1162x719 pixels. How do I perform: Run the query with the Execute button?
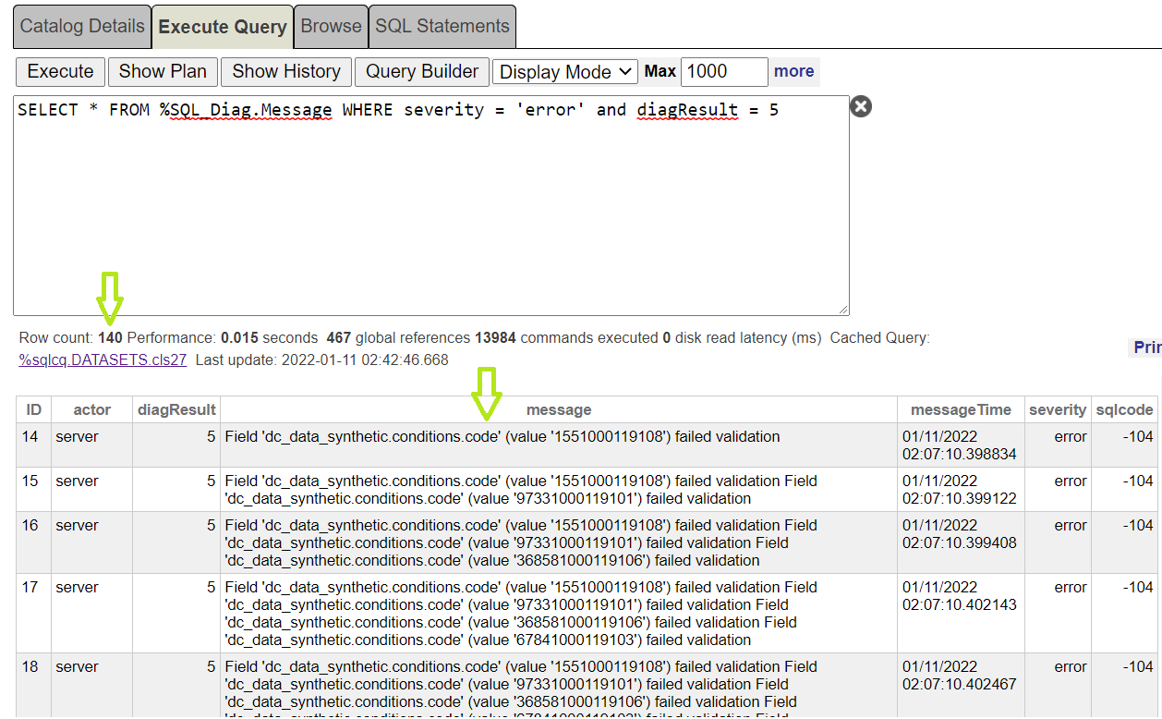pos(60,71)
